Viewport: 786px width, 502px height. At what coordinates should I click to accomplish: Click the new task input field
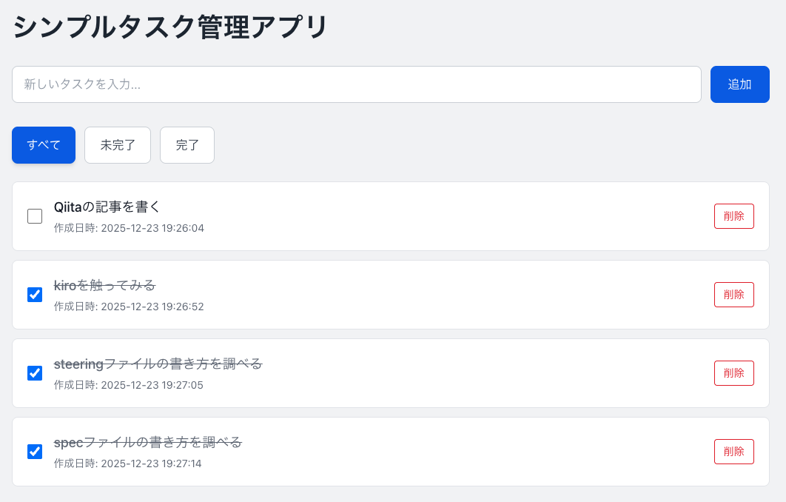pyautogui.click(x=356, y=84)
